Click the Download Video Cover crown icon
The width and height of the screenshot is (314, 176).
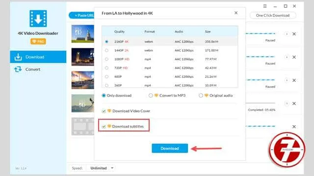click(x=109, y=111)
